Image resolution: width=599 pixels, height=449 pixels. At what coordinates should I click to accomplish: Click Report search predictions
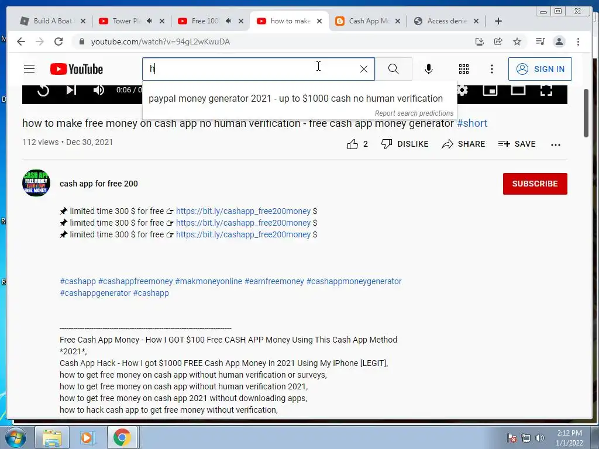pos(414,113)
